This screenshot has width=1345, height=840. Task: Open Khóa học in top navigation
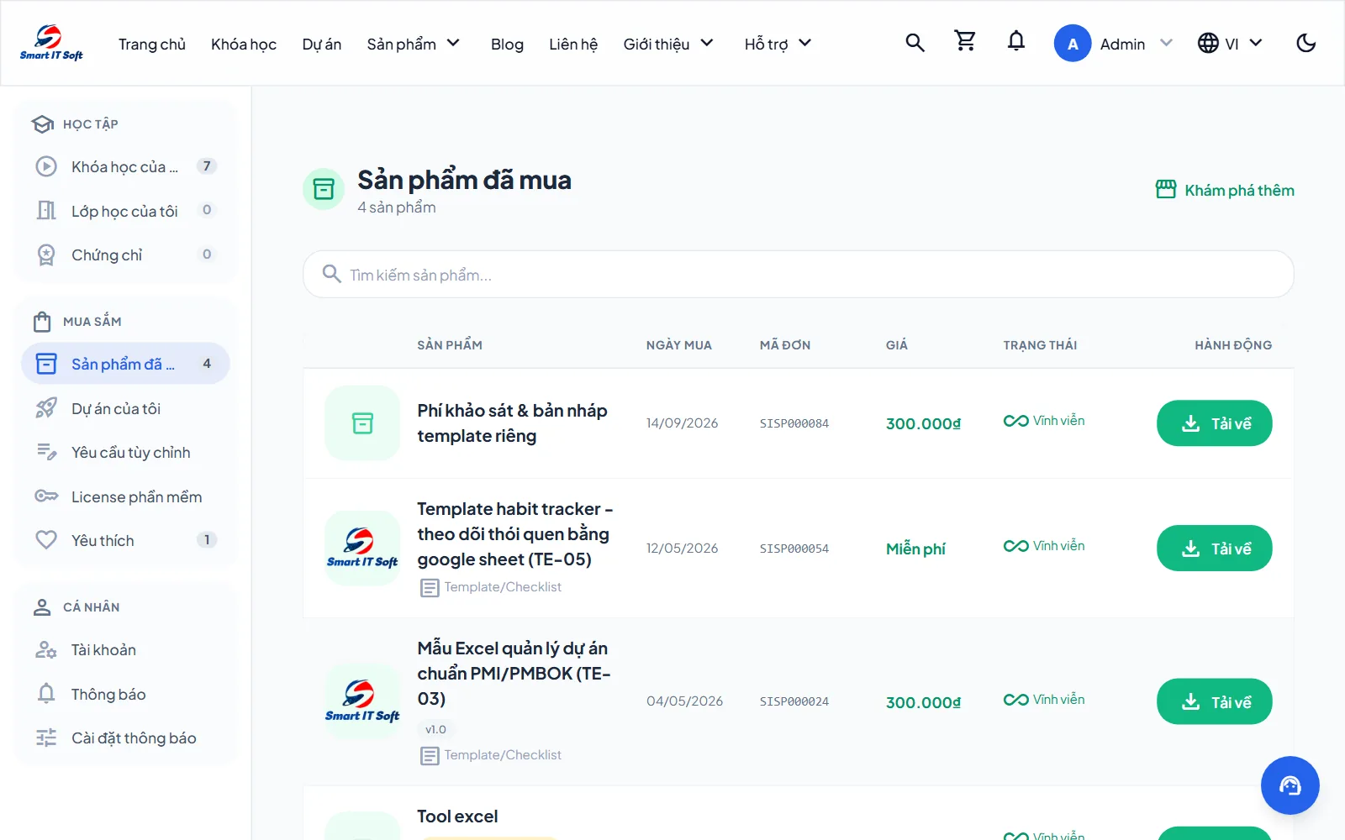point(244,44)
